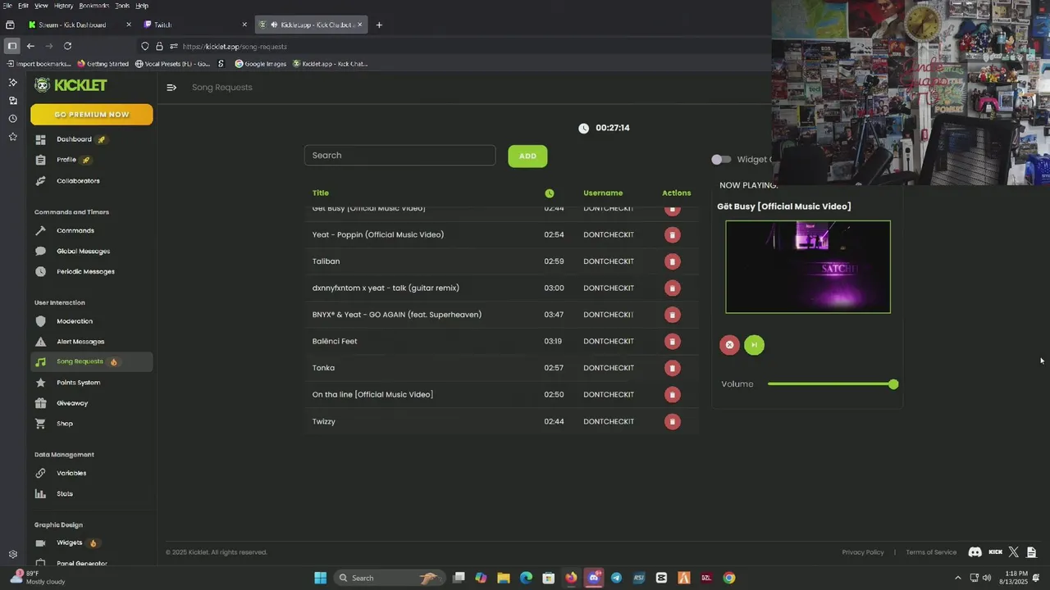Open the Terms of Service link
Screen dimensions: 1050x590
pos(931,552)
